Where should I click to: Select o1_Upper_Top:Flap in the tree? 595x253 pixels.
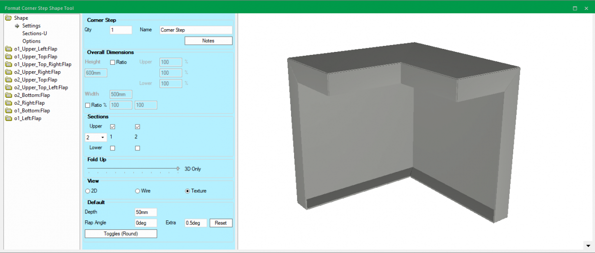(36, 57)
